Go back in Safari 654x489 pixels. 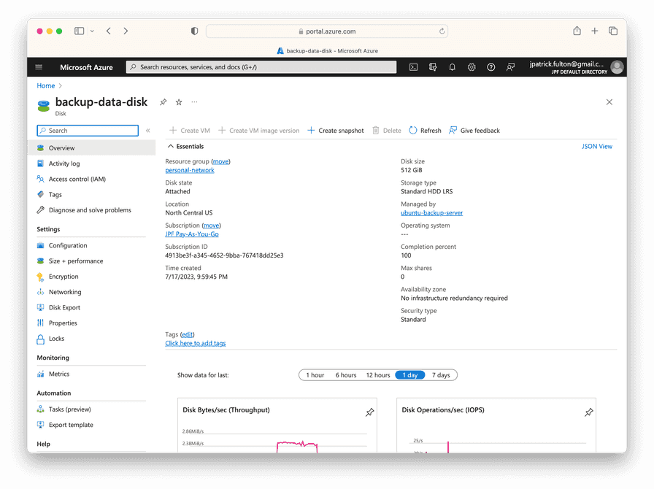tap(109, 31)
